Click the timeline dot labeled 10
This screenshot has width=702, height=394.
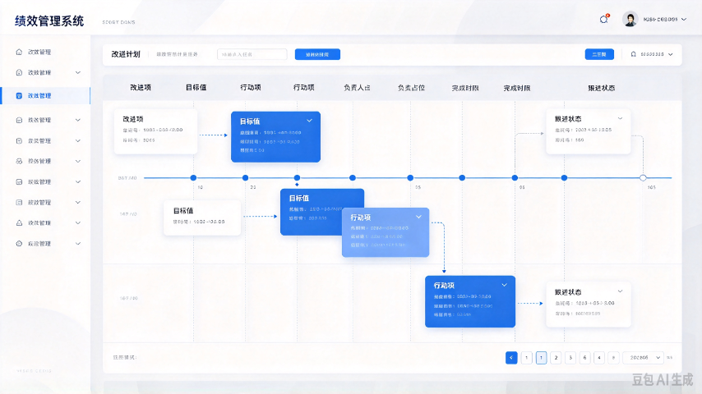(193, 178)
